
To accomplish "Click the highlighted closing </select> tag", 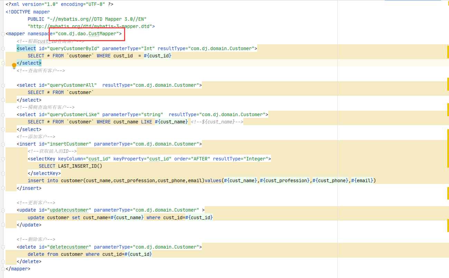I will click(x=29, y=63).
